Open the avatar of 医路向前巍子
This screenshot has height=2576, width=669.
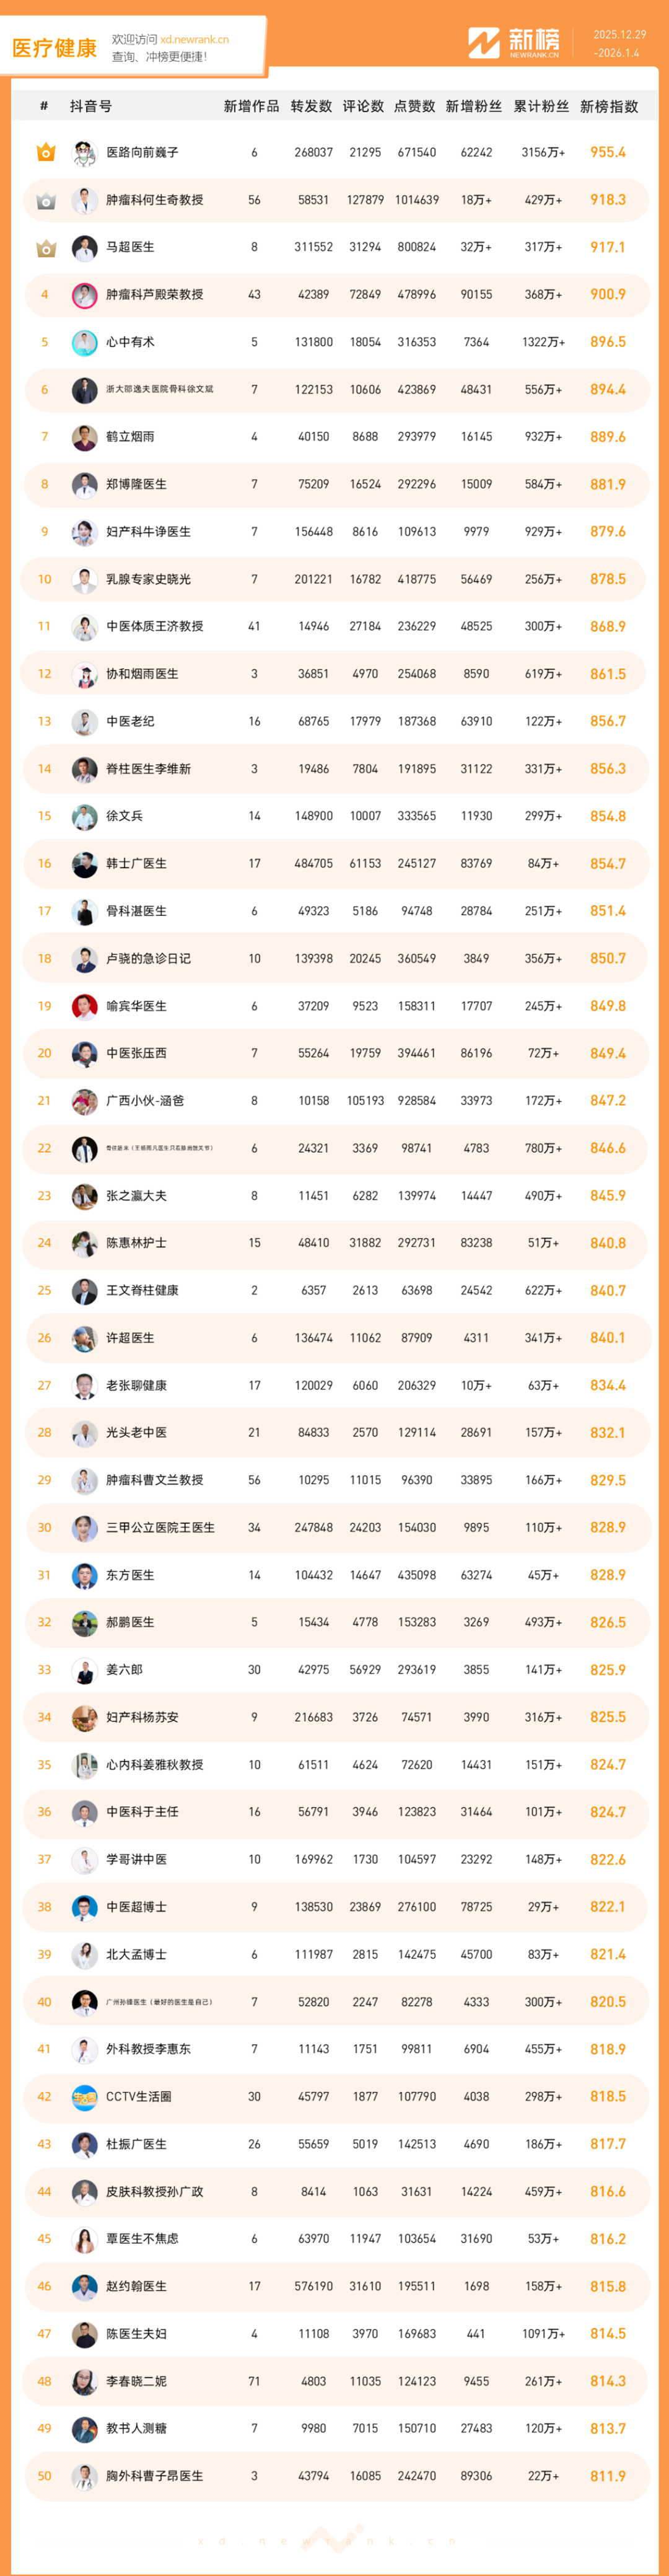pyautogui.click(x=84, y=152)
